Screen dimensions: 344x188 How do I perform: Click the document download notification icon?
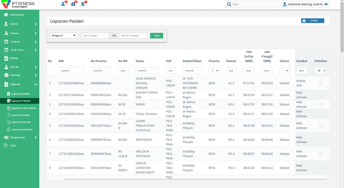coord(83,4)
